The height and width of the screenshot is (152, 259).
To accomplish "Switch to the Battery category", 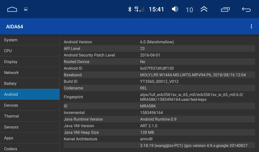I will [x=30, y=84].
